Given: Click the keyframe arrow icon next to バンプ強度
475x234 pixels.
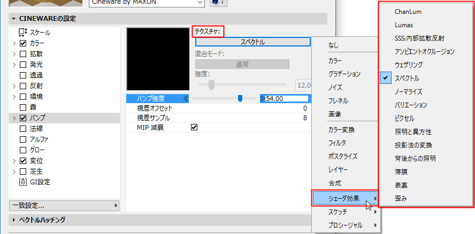Looking at the screenshot, I should [186, 98].
